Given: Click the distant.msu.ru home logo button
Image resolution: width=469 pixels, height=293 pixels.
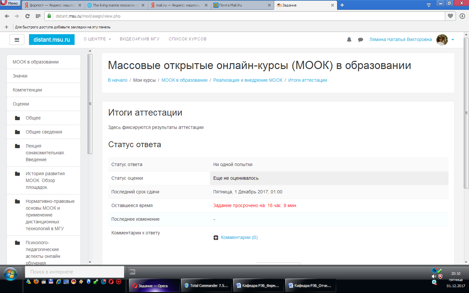Looking at the screenshot, I should [x=52, y=40].
